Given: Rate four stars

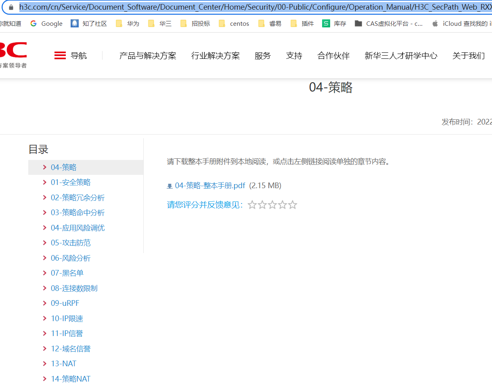Looking at the screenshot, I should [283, 205].
